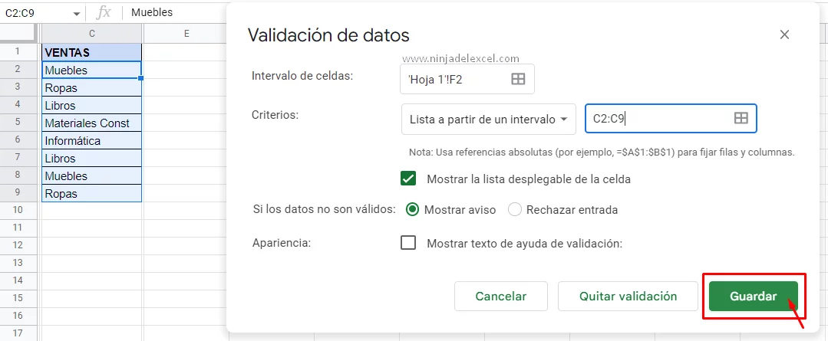
Task: Select column E header
Action: 186,33
